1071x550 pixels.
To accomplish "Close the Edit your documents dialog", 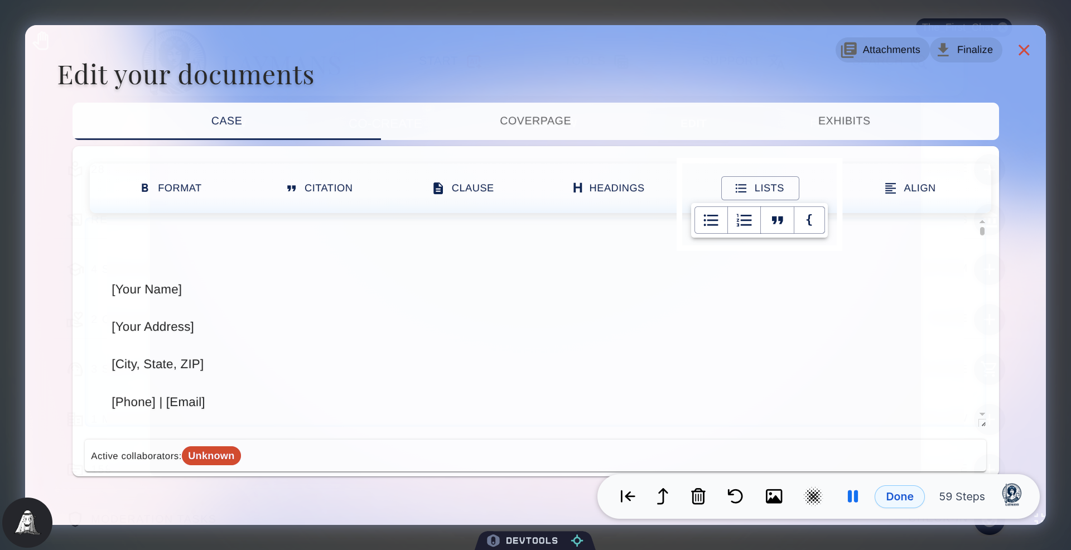I will coord(1024,50).
